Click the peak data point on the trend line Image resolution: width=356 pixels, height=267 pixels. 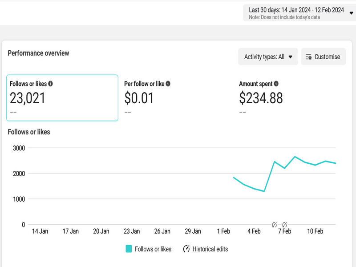[295, 157]
